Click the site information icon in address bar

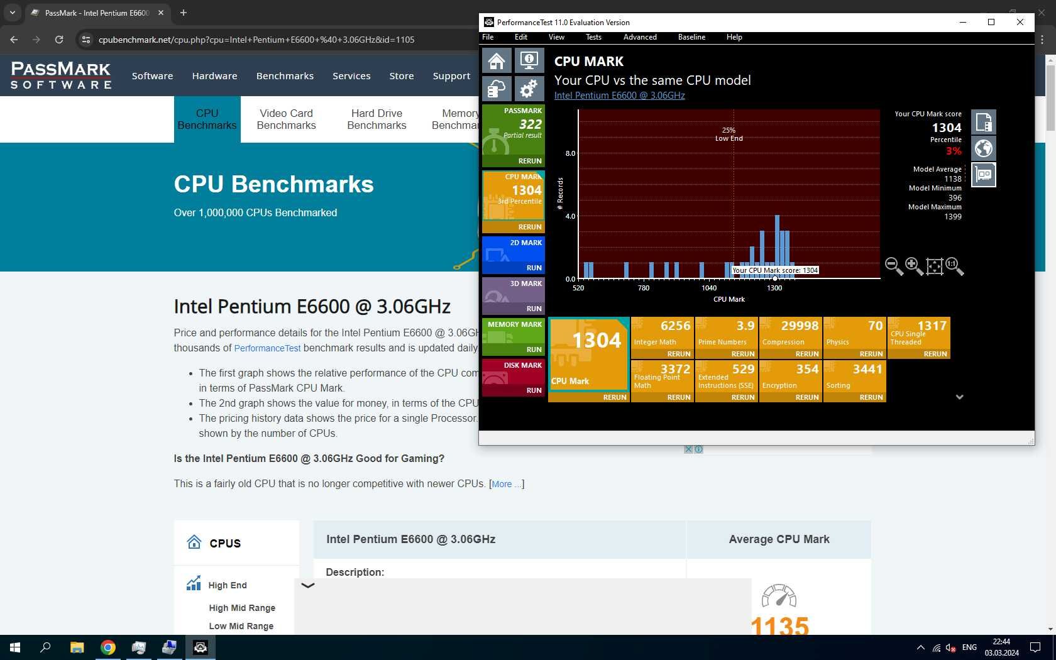(x=86, y=40)
